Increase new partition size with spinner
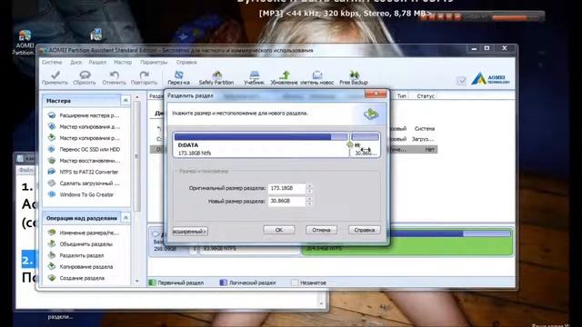This screenshot has width=582, height=327. pos(309,199)
